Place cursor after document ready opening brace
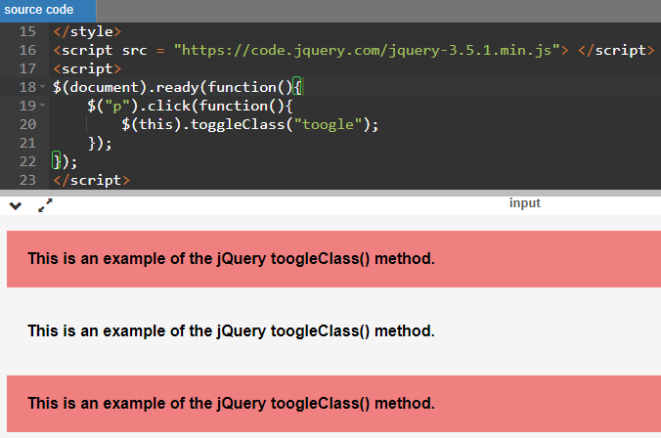The width and height of the screenshot is (661, 438). (302, 87)
